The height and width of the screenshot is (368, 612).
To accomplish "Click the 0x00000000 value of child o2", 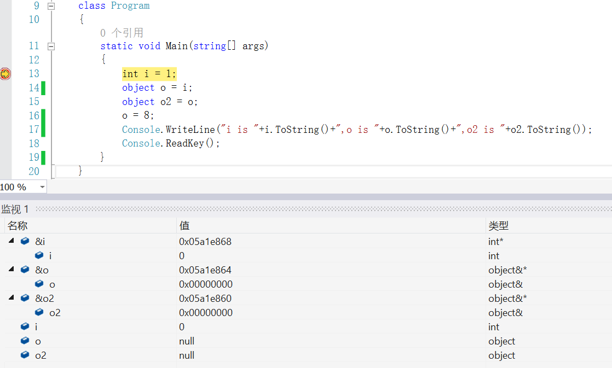I will 206,313.
